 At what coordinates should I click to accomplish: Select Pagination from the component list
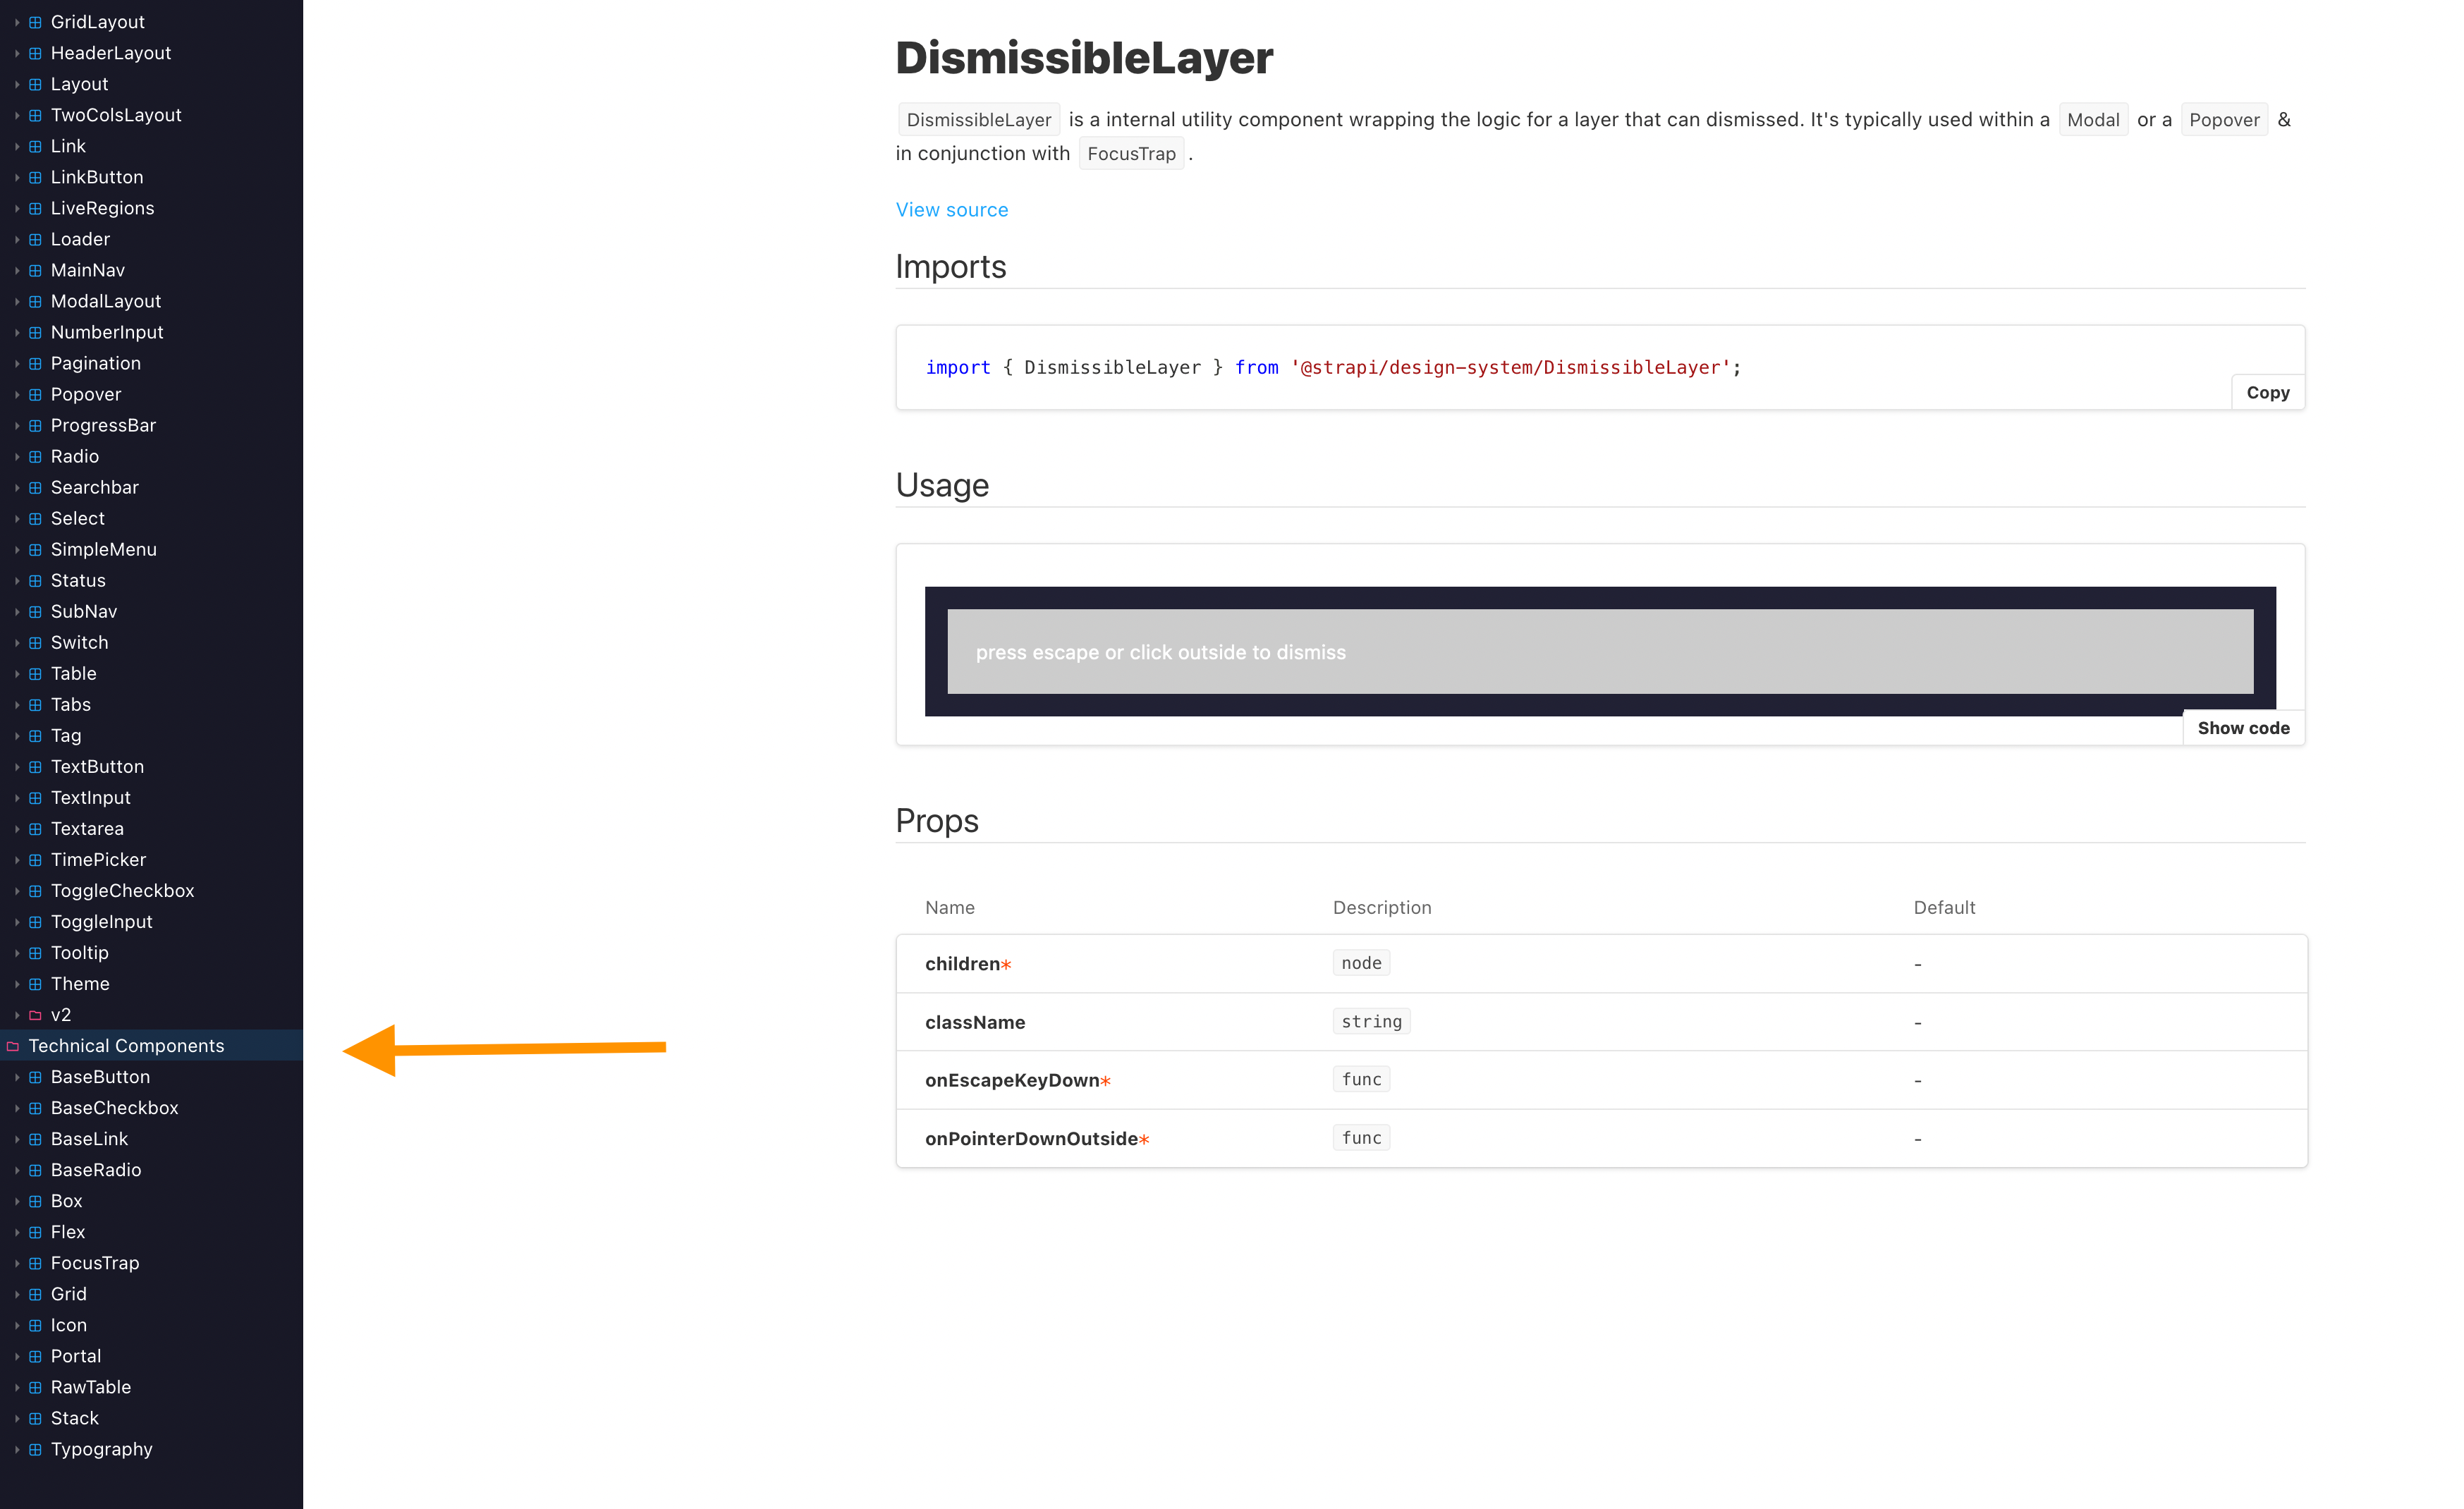pos(95,363)
